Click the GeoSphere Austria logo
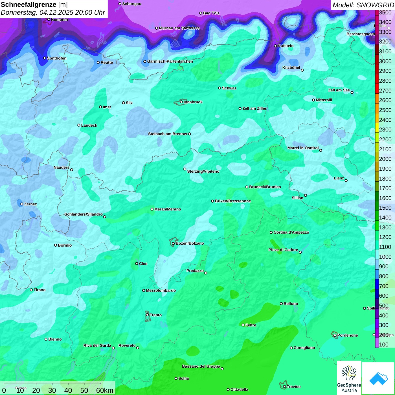This screenshot has height=395, width=395. pos(349,378)
